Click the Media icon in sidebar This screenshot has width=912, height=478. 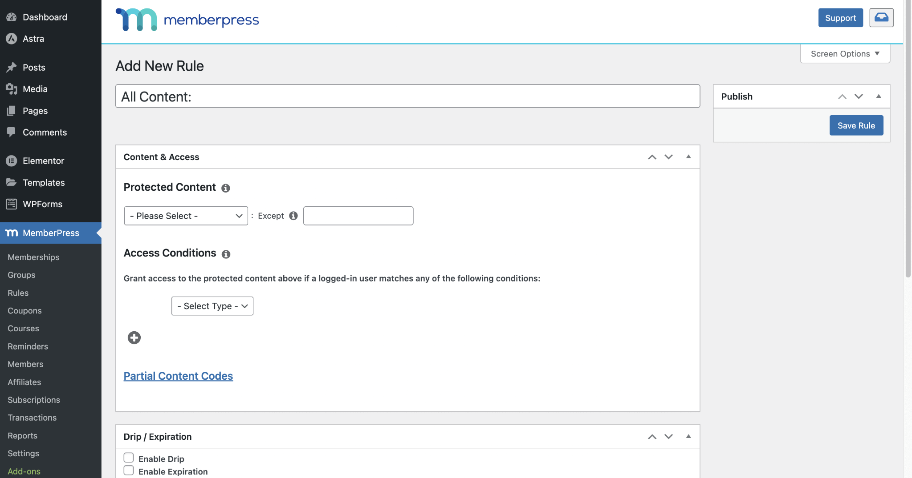point(12,89)
